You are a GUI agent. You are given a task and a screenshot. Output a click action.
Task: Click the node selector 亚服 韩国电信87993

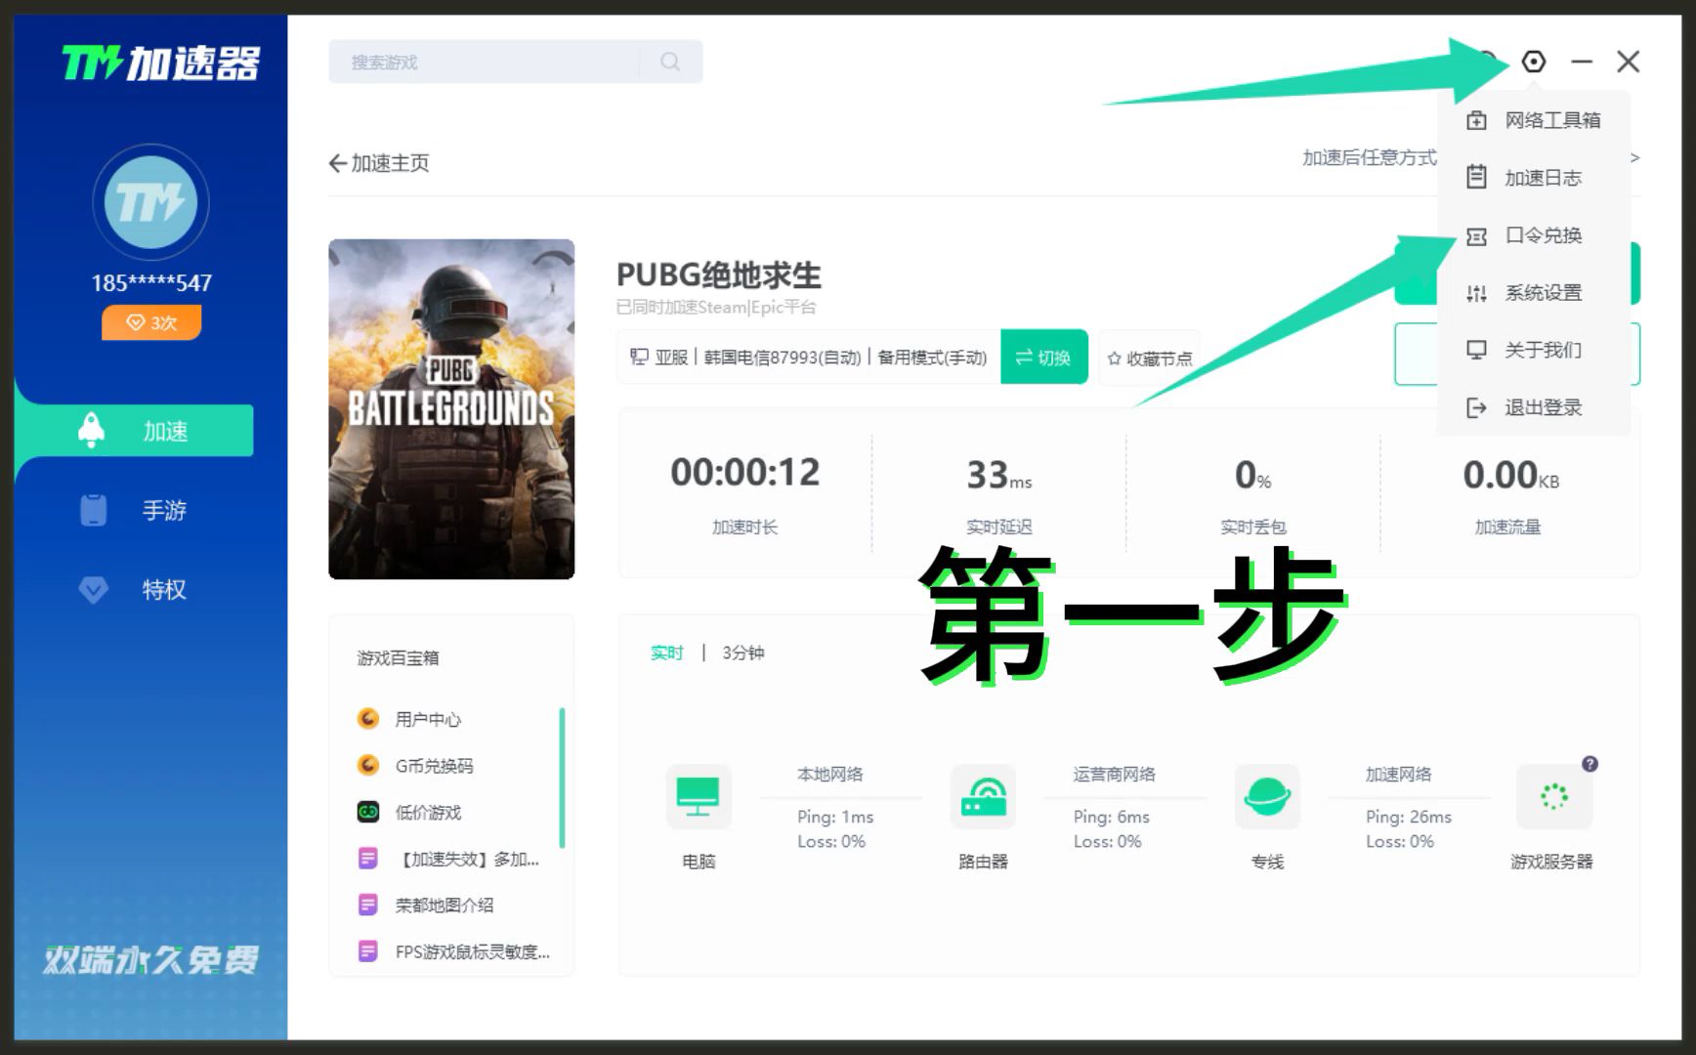810,358
